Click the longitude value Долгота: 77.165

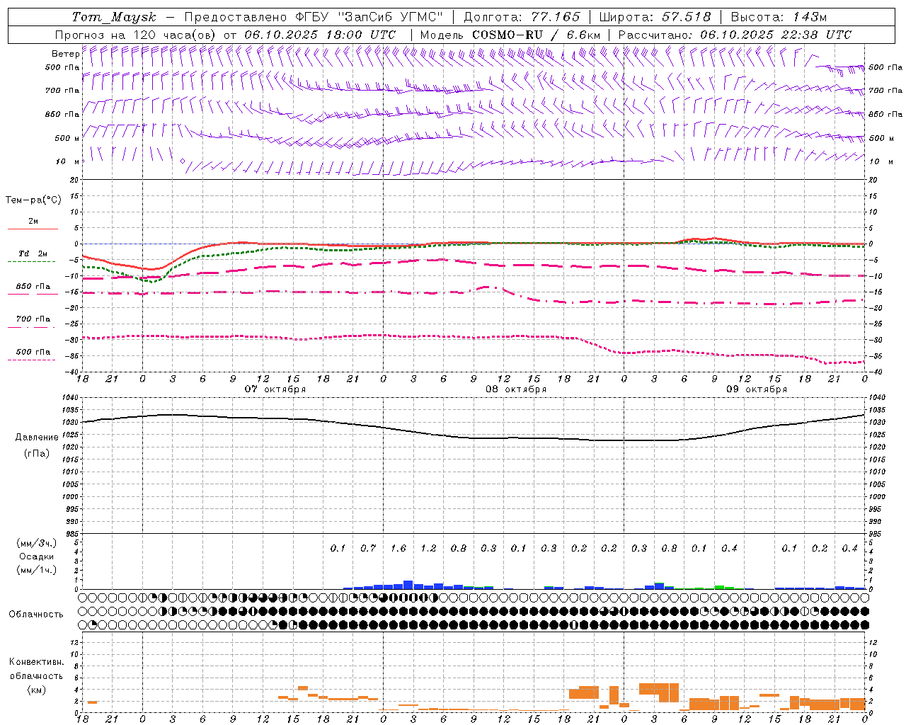(x=522, y=17)
